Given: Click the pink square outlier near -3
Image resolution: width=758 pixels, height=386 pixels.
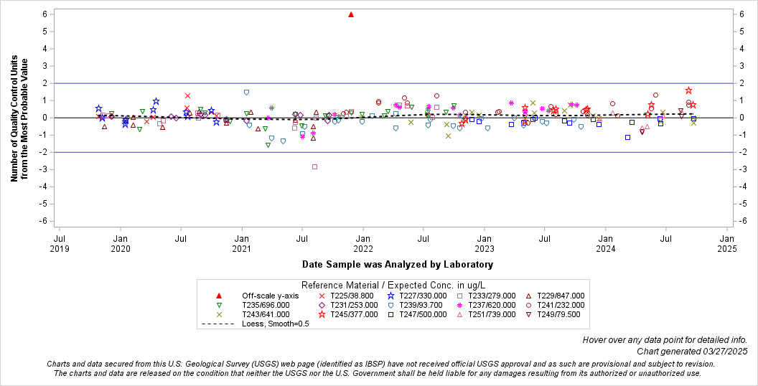Looking at the screenshot, I should (314, 166).
